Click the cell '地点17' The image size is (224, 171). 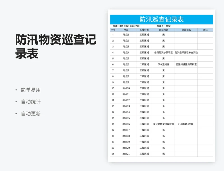point(126,130)
